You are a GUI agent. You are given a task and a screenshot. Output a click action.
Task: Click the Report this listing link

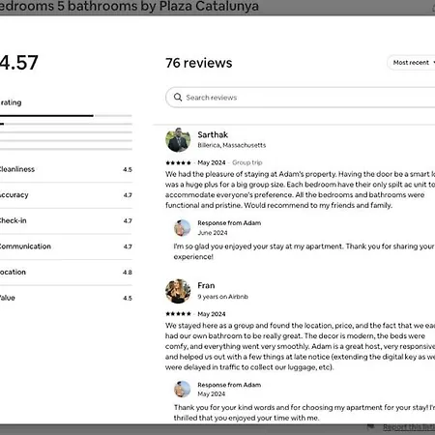point(409,427)
